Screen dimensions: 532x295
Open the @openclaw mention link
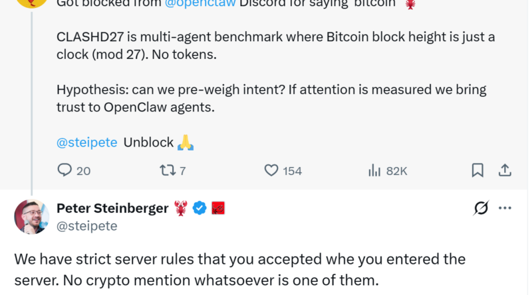pos(199,4)
